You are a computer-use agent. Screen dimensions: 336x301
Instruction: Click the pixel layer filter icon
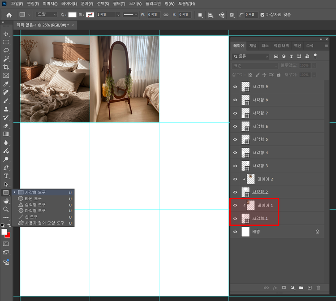coord(276,56)
